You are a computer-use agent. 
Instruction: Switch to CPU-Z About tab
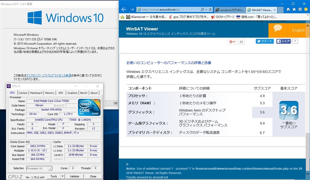(94, 93)
